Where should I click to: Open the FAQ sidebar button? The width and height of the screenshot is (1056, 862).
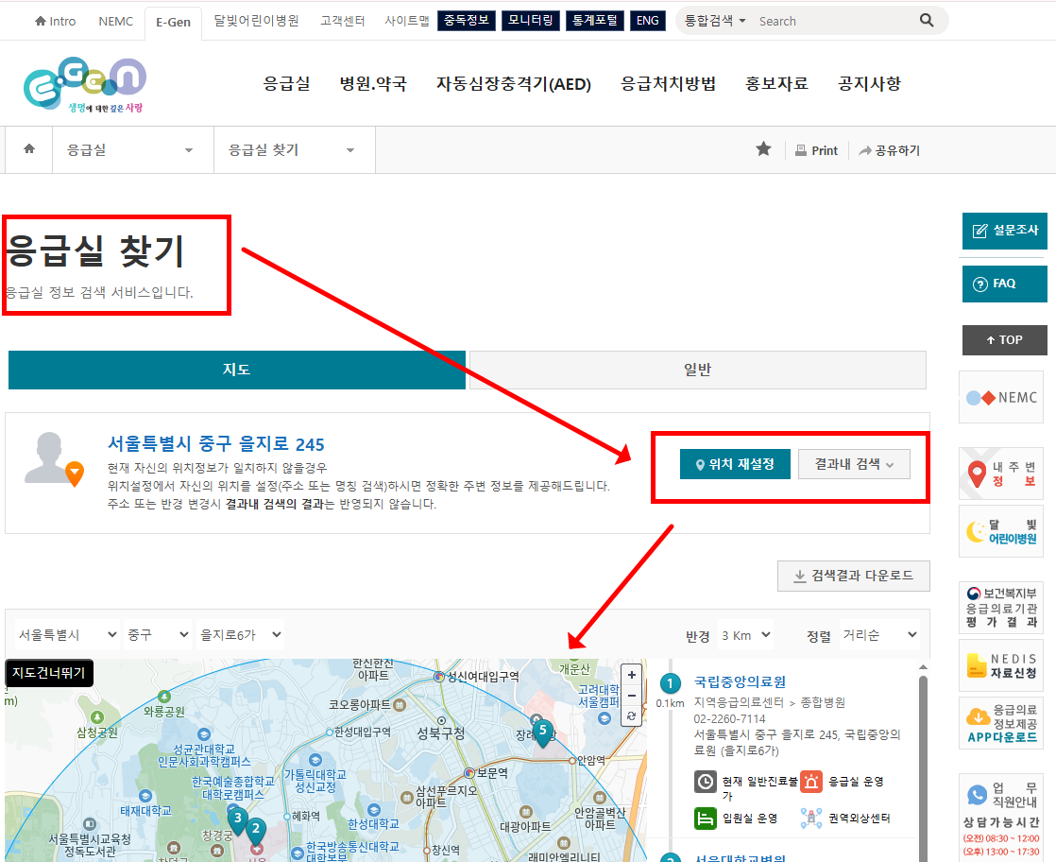[x=1005, y=284]
